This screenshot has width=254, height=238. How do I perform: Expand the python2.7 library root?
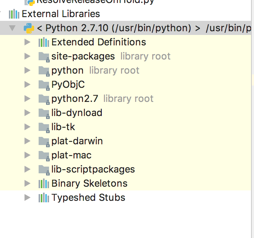click(27, 99)
